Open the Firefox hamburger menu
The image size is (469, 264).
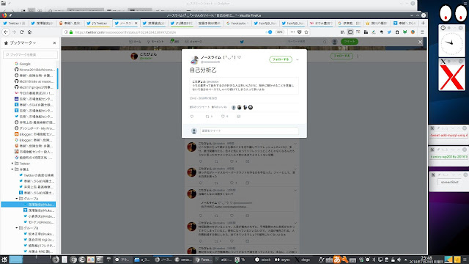coord(422,32)
